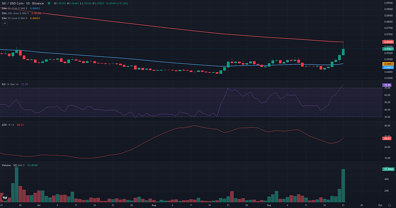Viewport: 396px width, 208px height.
Task: Click the 0.05000 price scale label
Action: point(388,60)
